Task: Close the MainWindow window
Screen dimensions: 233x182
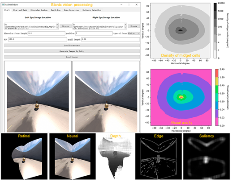Action: pos(137,4)
